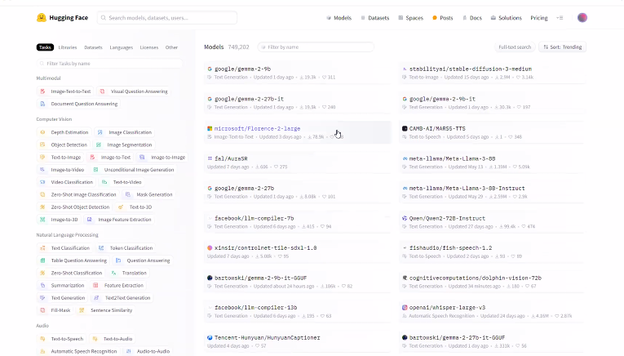Viewport: 624px width, 356px height.
Task: Open the Pricing page link
Action: tap(539, 18)
